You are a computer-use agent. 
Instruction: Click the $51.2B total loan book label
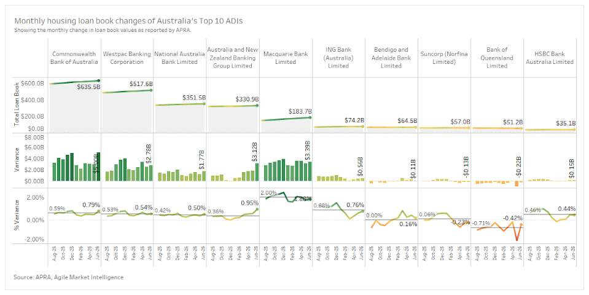(x=513, y=122)
